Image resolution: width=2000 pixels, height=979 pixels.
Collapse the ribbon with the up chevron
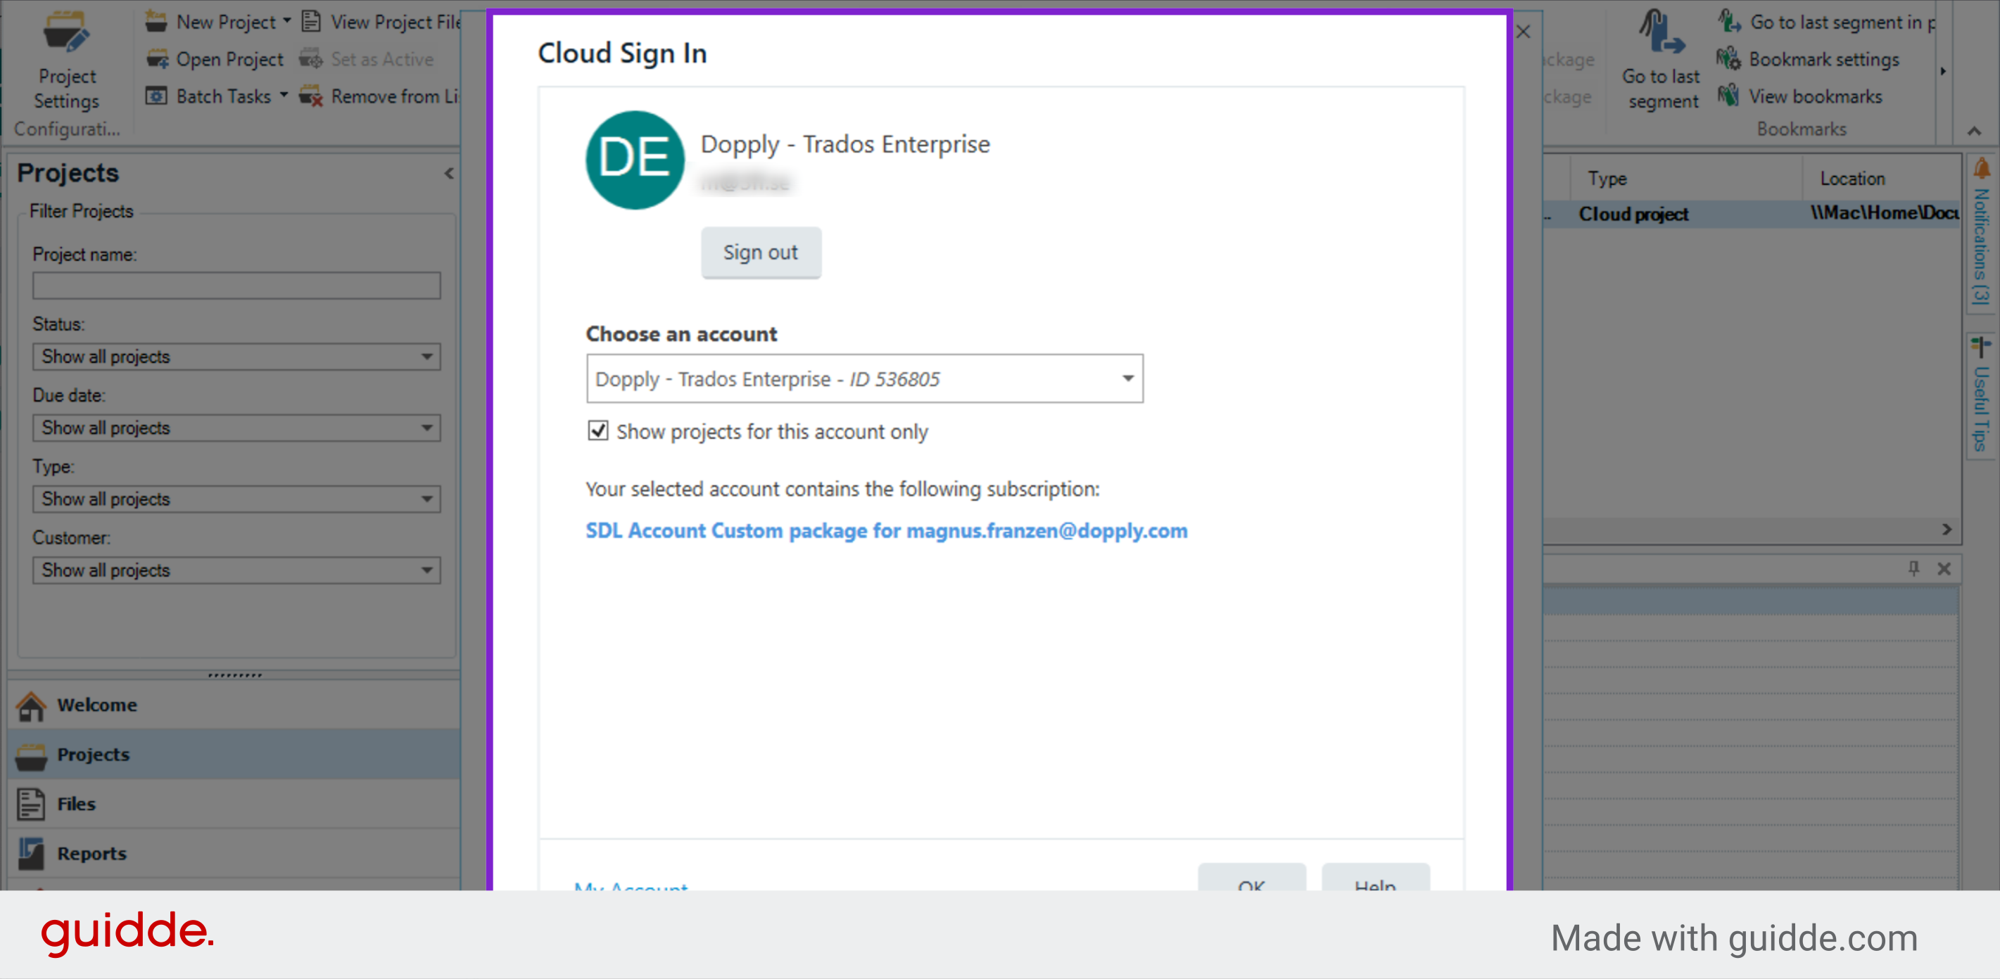(1975, 131)
